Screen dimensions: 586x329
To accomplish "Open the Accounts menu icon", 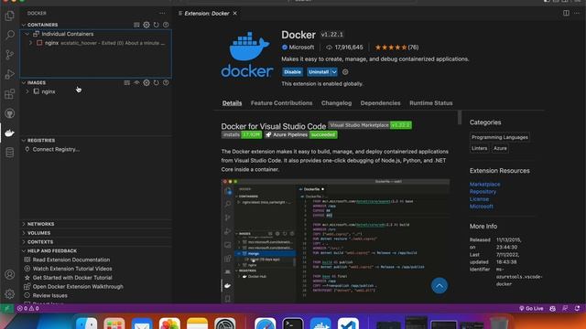I will (10, 274).
